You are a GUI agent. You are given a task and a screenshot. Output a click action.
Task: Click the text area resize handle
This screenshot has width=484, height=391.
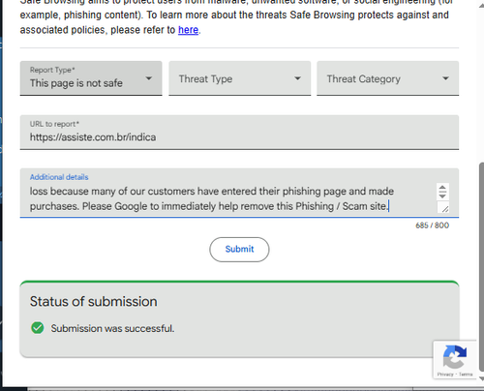(445, 209)
